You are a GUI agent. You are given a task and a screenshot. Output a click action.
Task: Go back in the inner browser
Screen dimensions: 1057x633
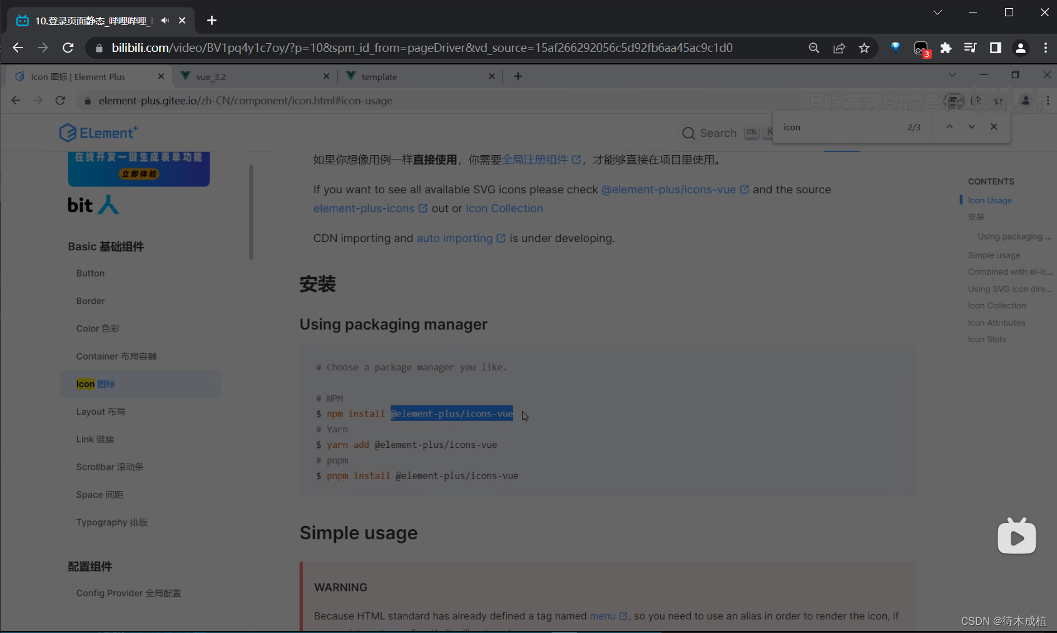(x=16, y=101)
